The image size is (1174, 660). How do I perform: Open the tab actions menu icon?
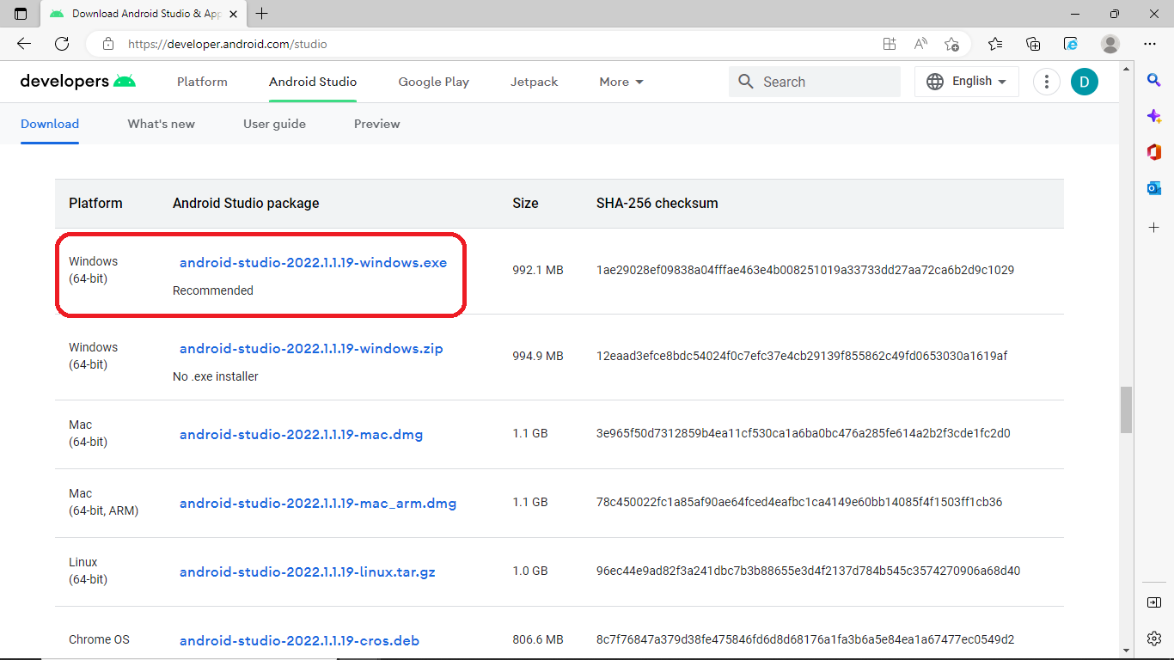21,14
